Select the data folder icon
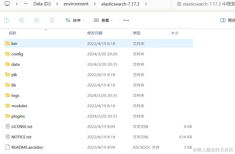The image size is (235, 154). pos(8,64)
